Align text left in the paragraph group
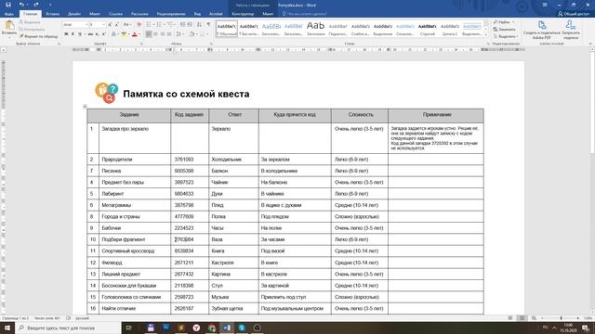 [x=149, y=34]
